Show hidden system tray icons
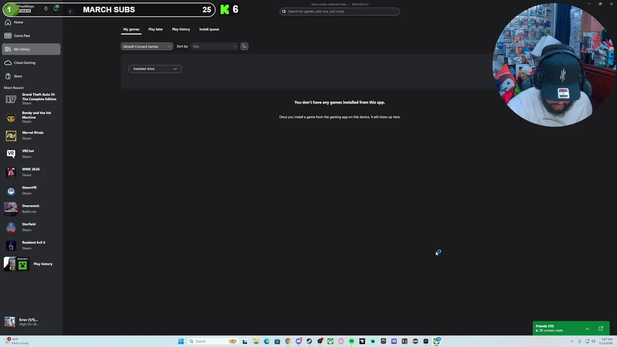Image resolution: width=617 pixels, height=347 pixels. click(572, 341)
